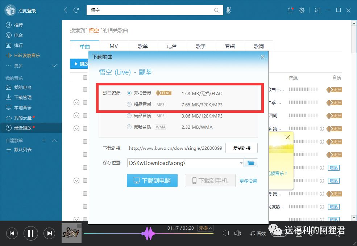Screen dimensions: 357x246
Task: Open 默认列表 default playlist
Action: [x=19, y=150]
